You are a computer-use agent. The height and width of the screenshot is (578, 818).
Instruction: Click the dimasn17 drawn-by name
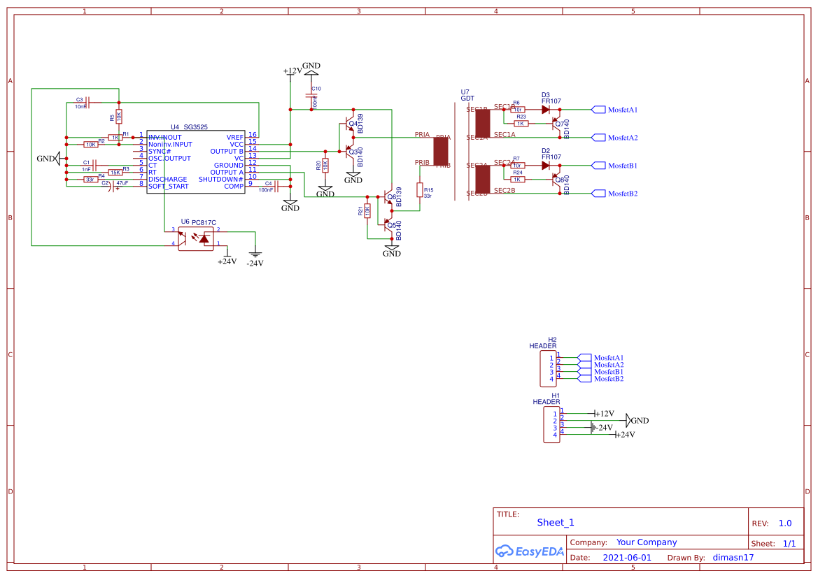click(x=733, y=557)
